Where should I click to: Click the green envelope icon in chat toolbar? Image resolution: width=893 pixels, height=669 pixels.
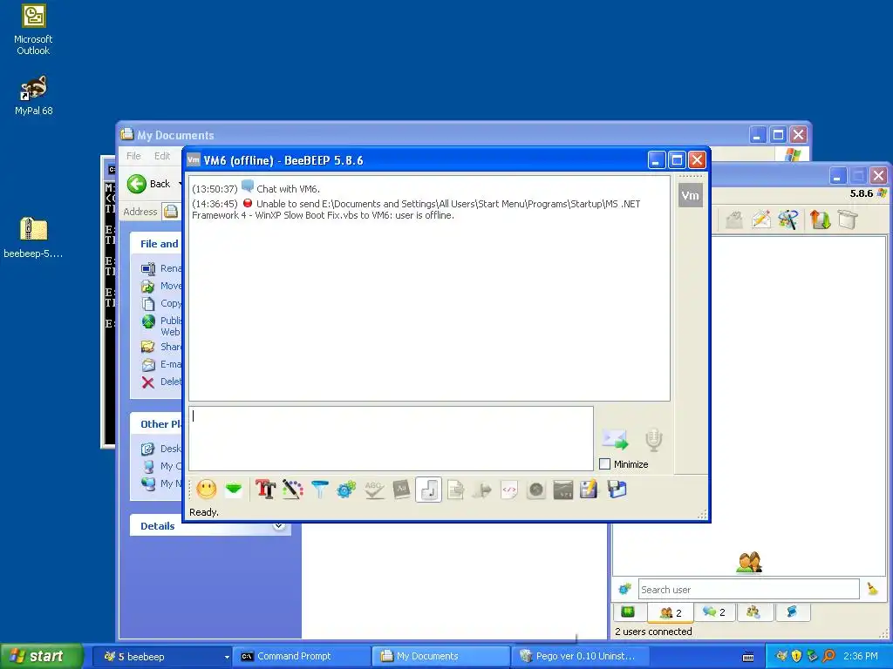tap(234, 490)
